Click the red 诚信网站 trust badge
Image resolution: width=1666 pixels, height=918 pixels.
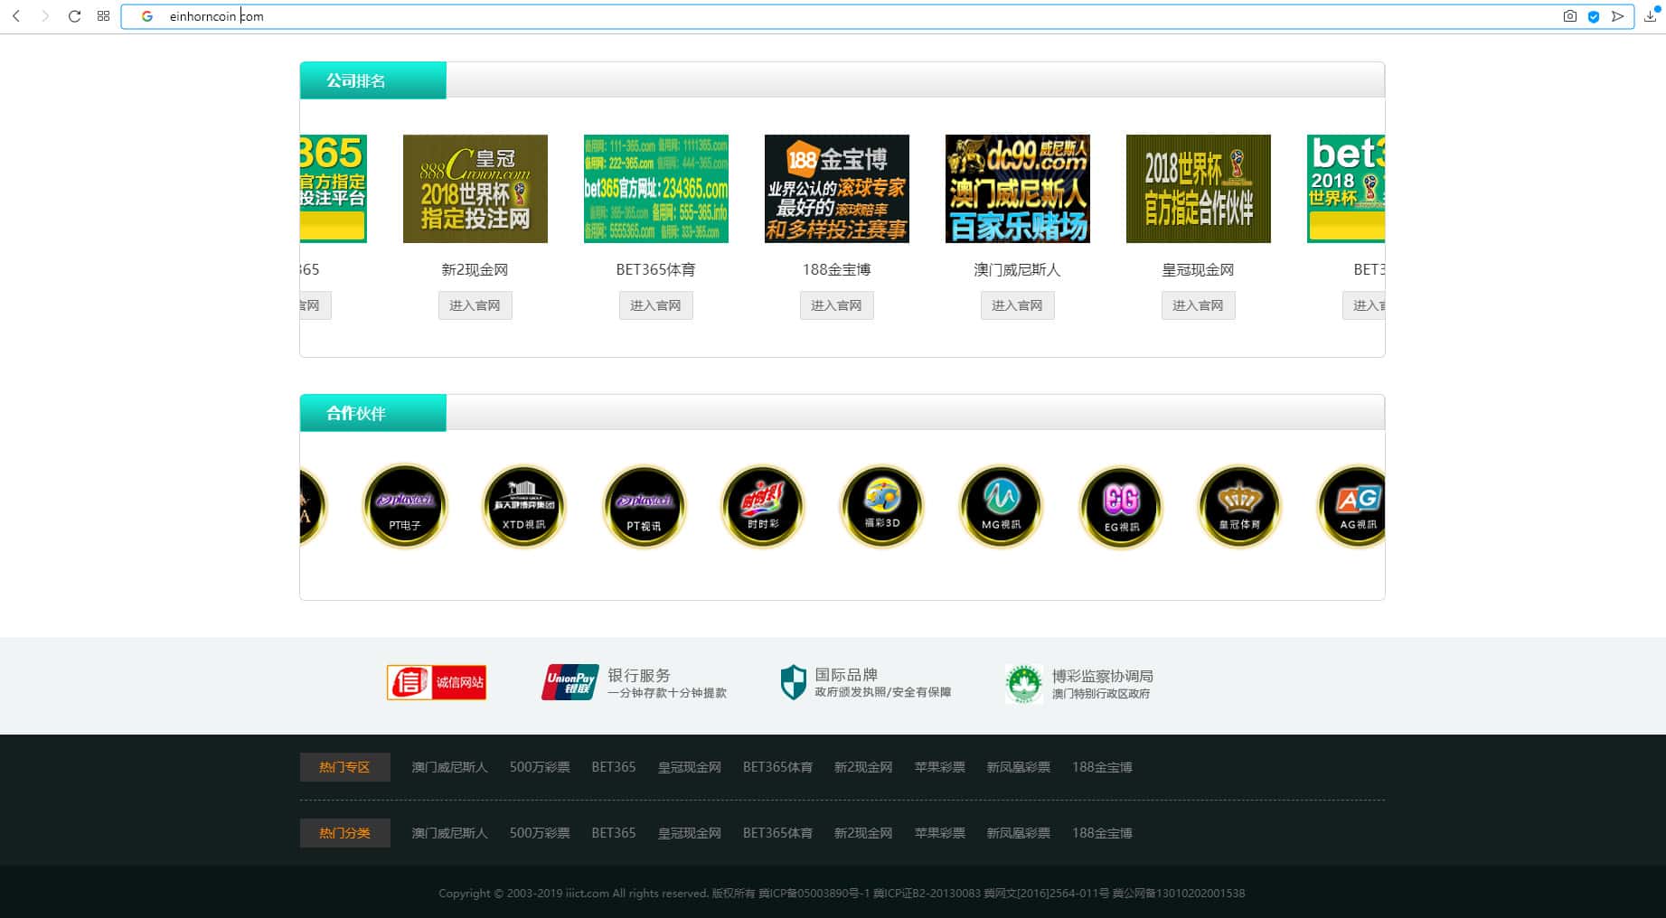437,682
